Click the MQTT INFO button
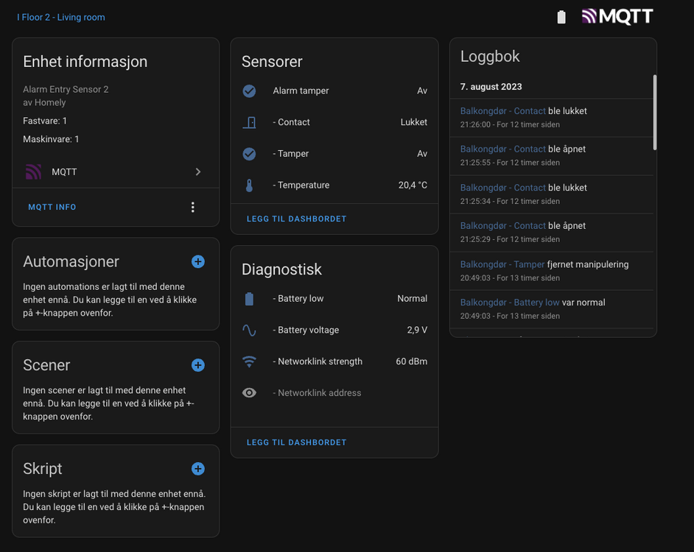The height and width of the screenshot is (552, 694). click(52, 208)
